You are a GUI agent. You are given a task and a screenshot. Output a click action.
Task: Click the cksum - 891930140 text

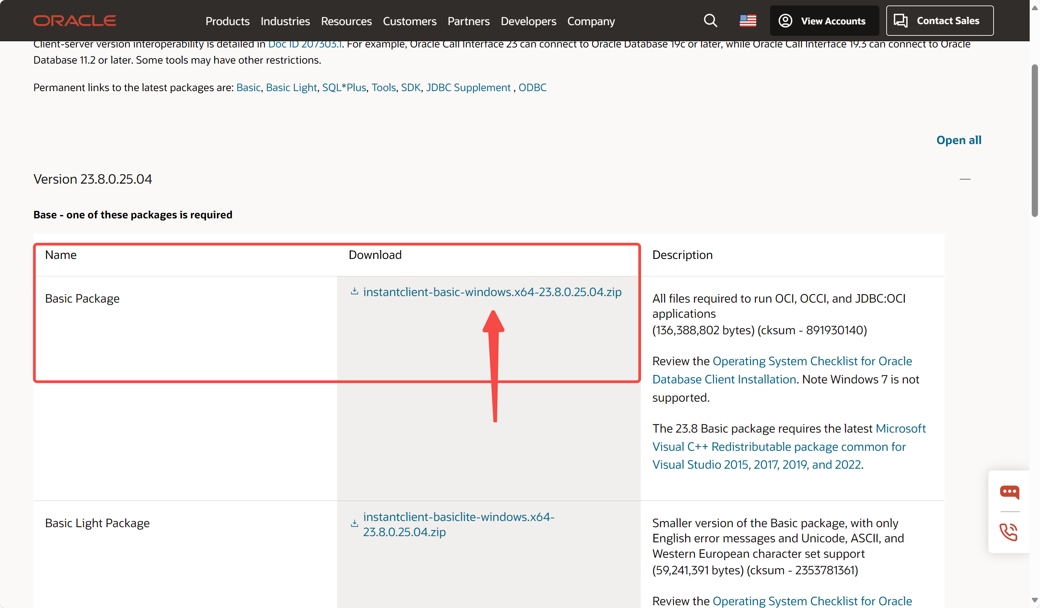click(x=812, y=330)
